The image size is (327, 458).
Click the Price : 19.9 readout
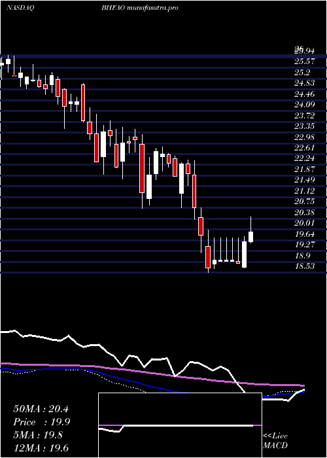click(41, 422)
